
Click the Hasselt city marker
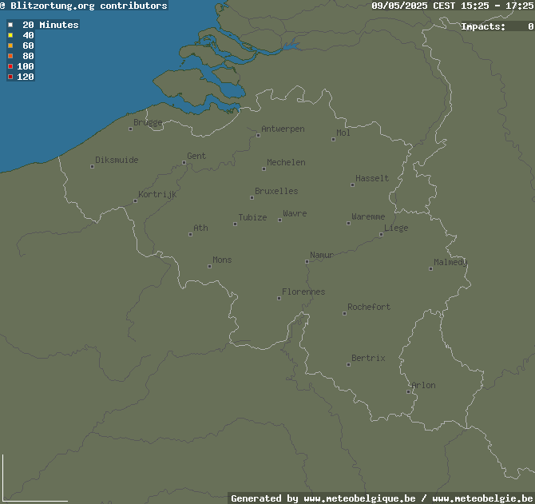[352, 185]
